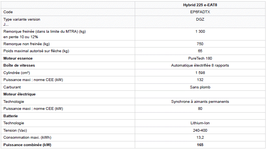The image size is (266, 150).
Task: Click the Synchrone à aimants permanents value
Action: (200, 102)
